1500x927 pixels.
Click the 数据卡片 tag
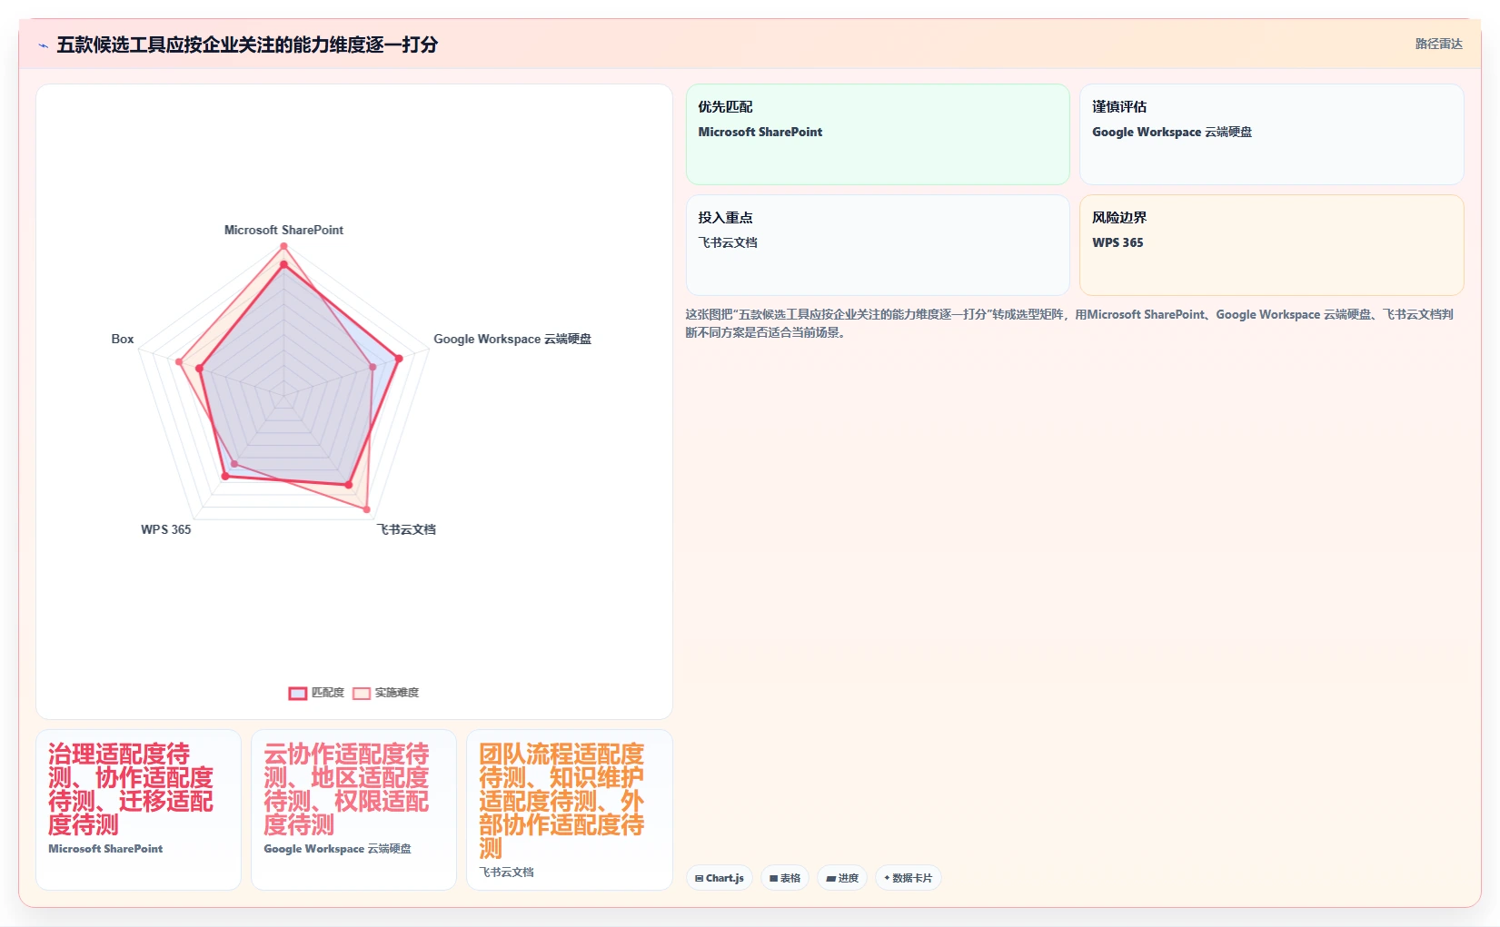[x=909, y=878]
